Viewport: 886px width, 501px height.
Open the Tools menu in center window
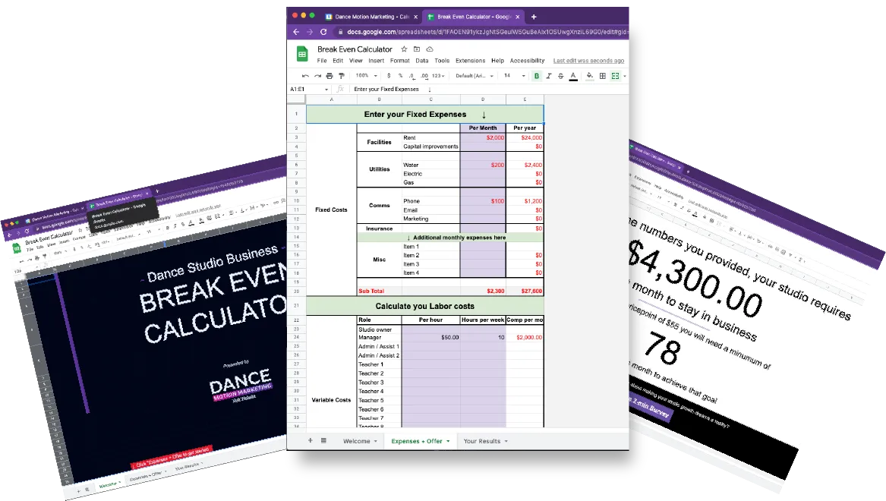[x=442, y=61]
